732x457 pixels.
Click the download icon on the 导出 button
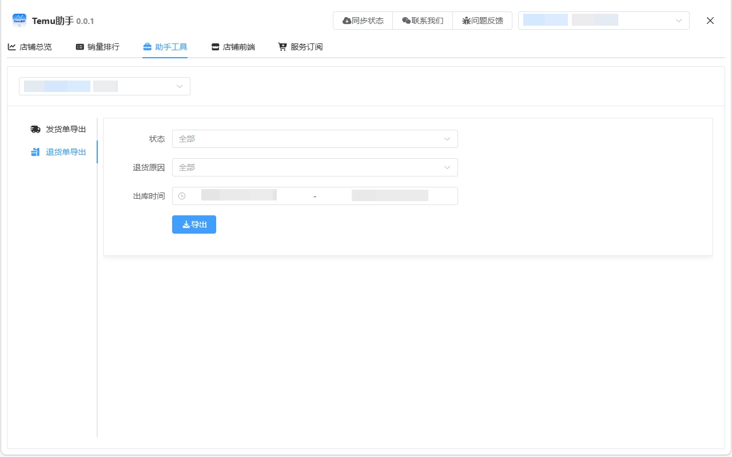point(185,224)
